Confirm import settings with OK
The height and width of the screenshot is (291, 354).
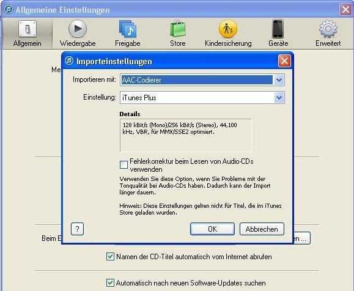(212, 229)
